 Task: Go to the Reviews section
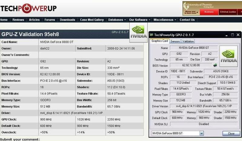point(18,20)
